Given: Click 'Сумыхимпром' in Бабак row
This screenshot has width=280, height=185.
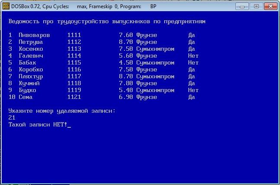Looking at the screenshot, I should [x=155, y=63].
